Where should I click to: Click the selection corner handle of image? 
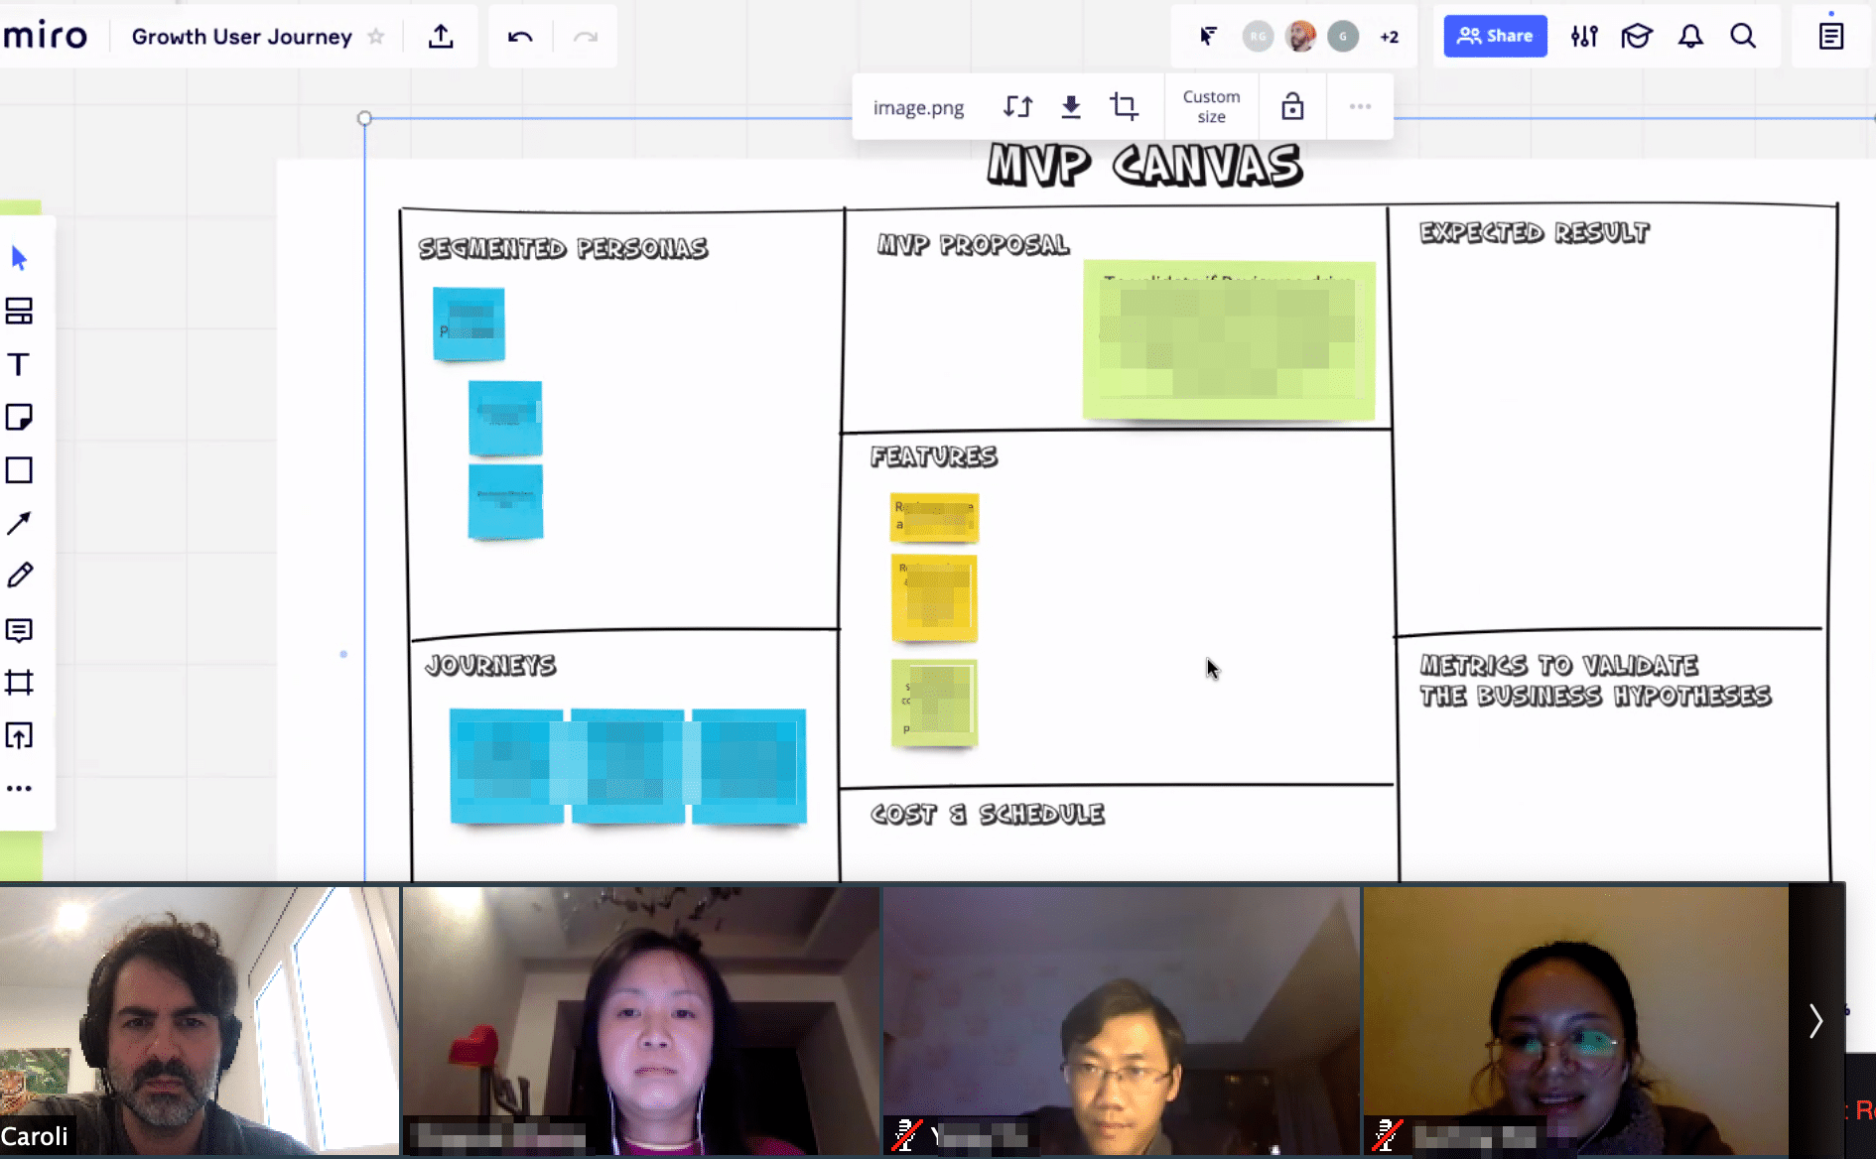[364, 118]
